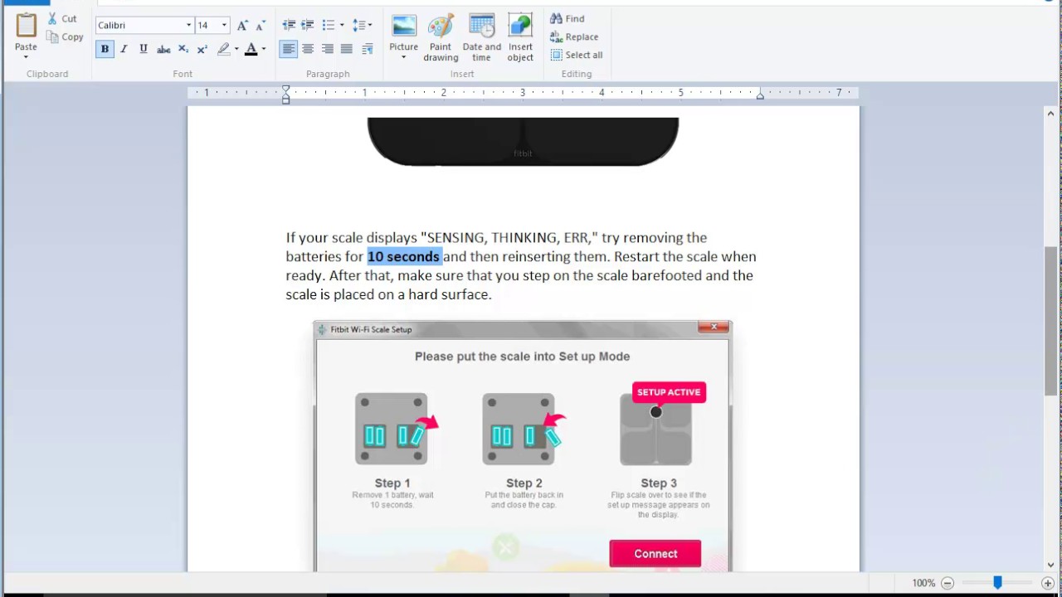Screen dimensions: 1062x597
Task: Click the zoom slider handle
Action: [997, 583]
